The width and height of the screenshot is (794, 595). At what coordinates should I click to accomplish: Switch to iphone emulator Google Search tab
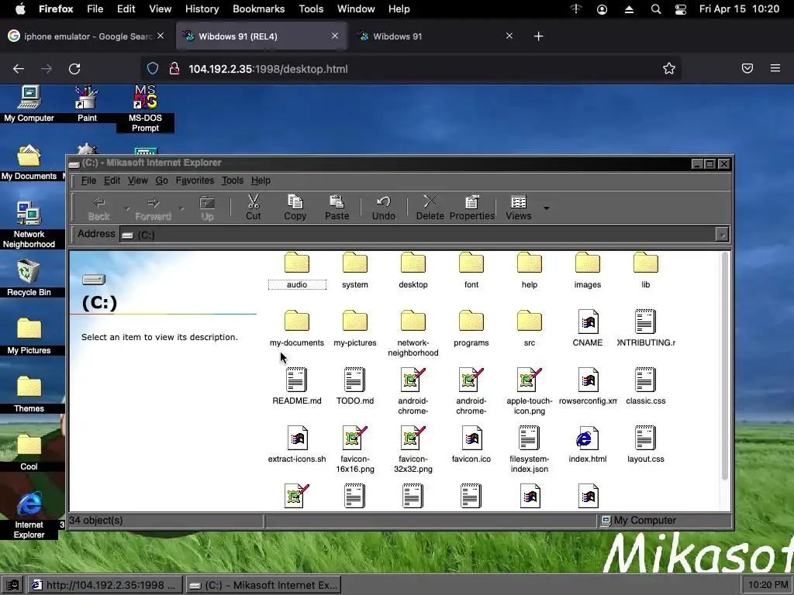pyautogui.click(x=86, y=36)
